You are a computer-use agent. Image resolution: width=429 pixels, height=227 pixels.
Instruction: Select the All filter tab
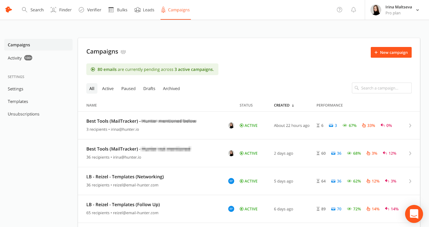tap(92, 88)
